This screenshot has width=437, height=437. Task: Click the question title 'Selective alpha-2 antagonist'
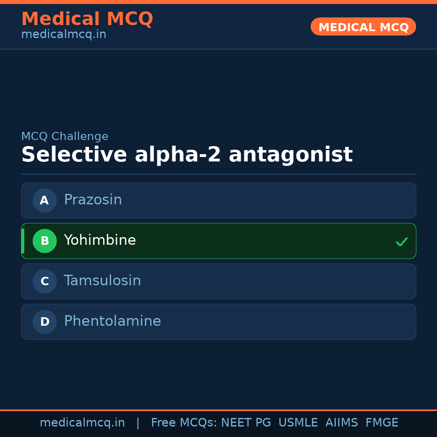pyautogui.click(x=187, y=155)
